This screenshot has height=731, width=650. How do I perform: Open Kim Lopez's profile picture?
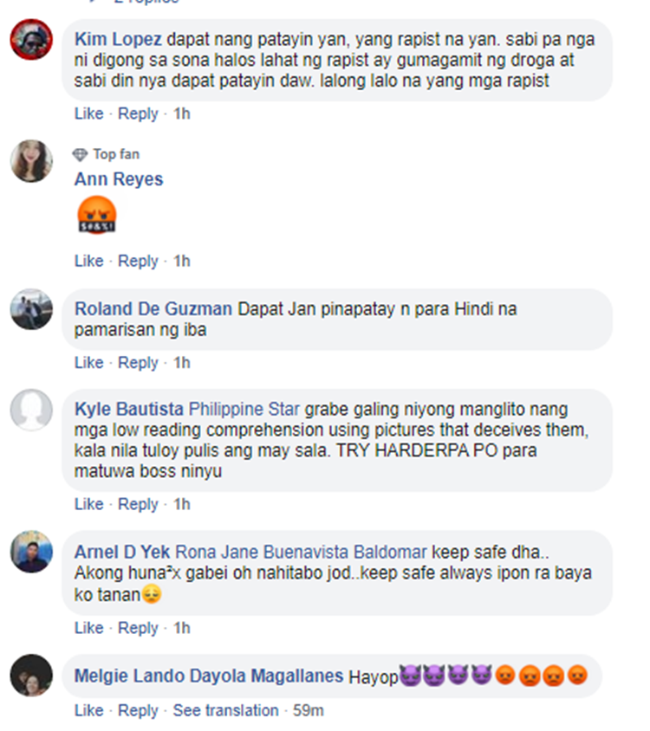tap(31, 40)
